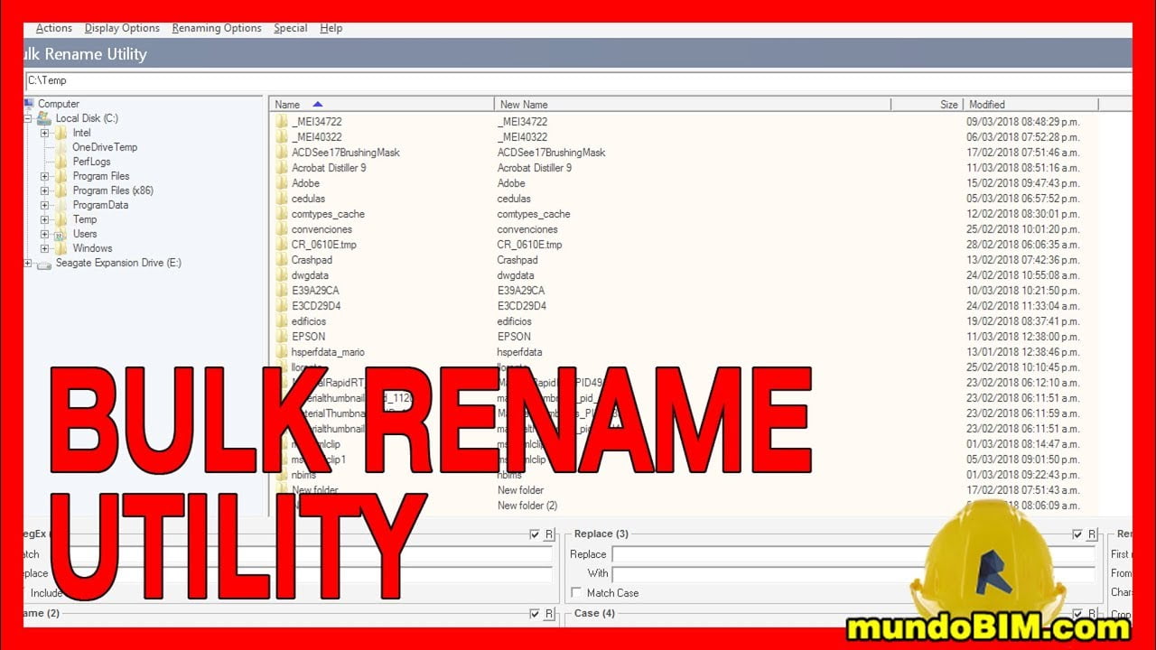Expand the Program Files folder node
This screenshot has height=650, width=1156.
click(44, 176)
